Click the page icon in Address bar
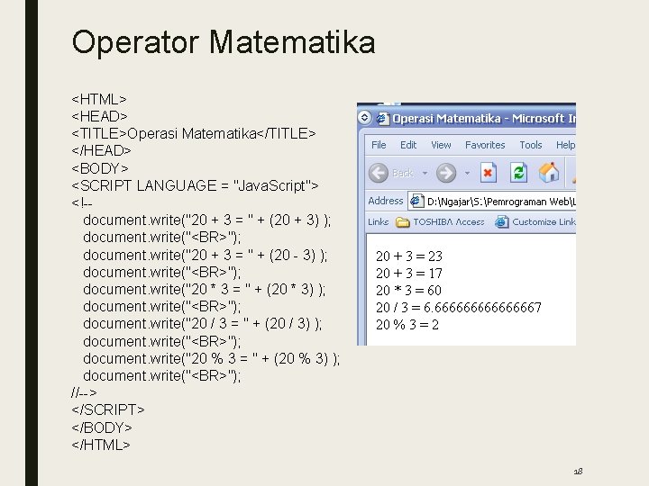The height and width of the screenshot is (486, 649). click(416, 202)
